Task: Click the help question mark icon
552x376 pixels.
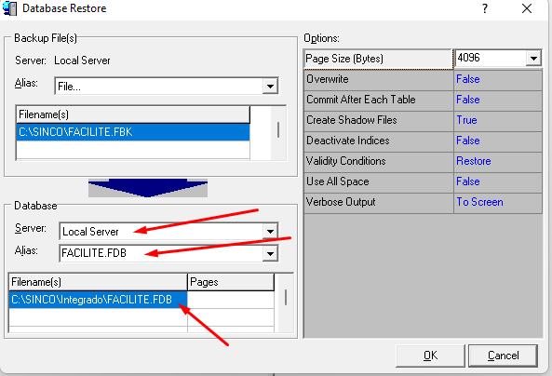Action: tap(485, 8)
